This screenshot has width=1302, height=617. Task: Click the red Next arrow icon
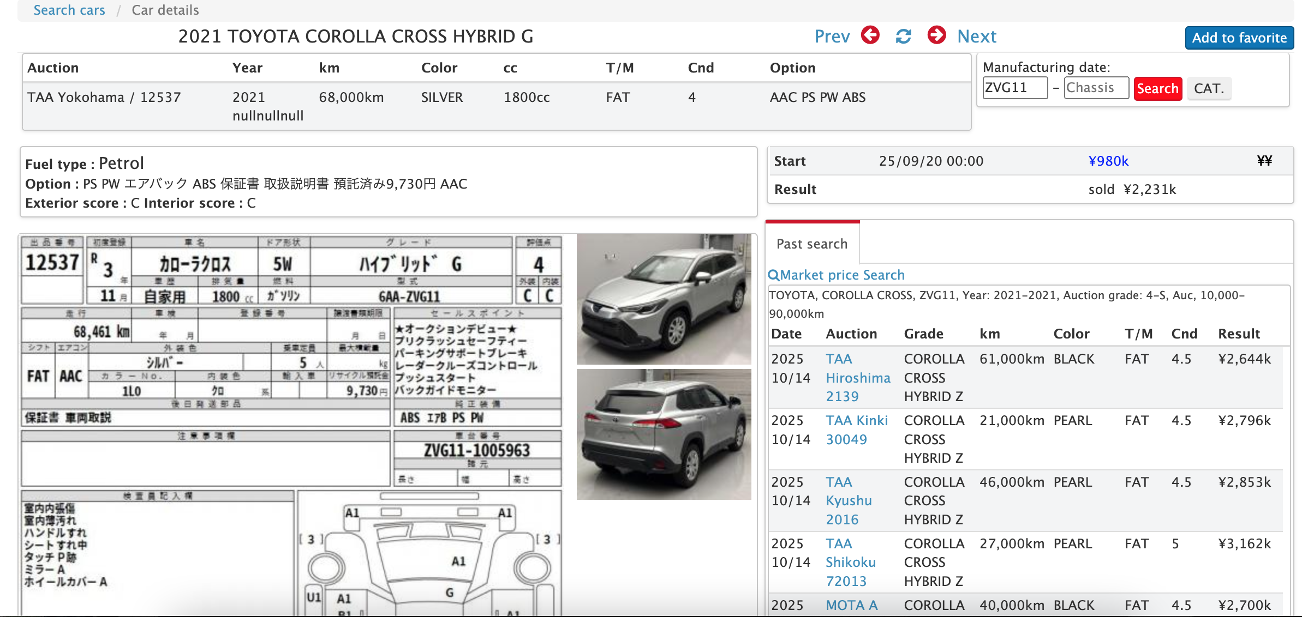click(937, 35)
